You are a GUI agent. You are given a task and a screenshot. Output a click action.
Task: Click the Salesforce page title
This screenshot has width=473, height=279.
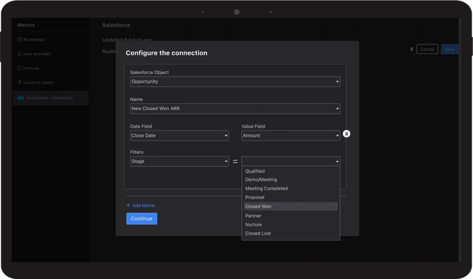coord(116,25)
